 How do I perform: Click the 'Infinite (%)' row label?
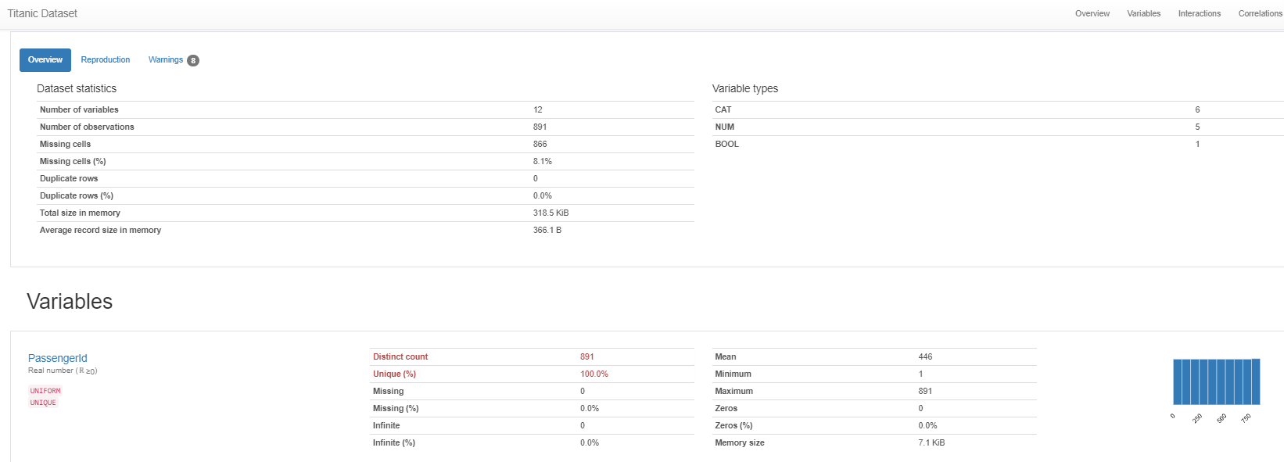click(394, 442)
